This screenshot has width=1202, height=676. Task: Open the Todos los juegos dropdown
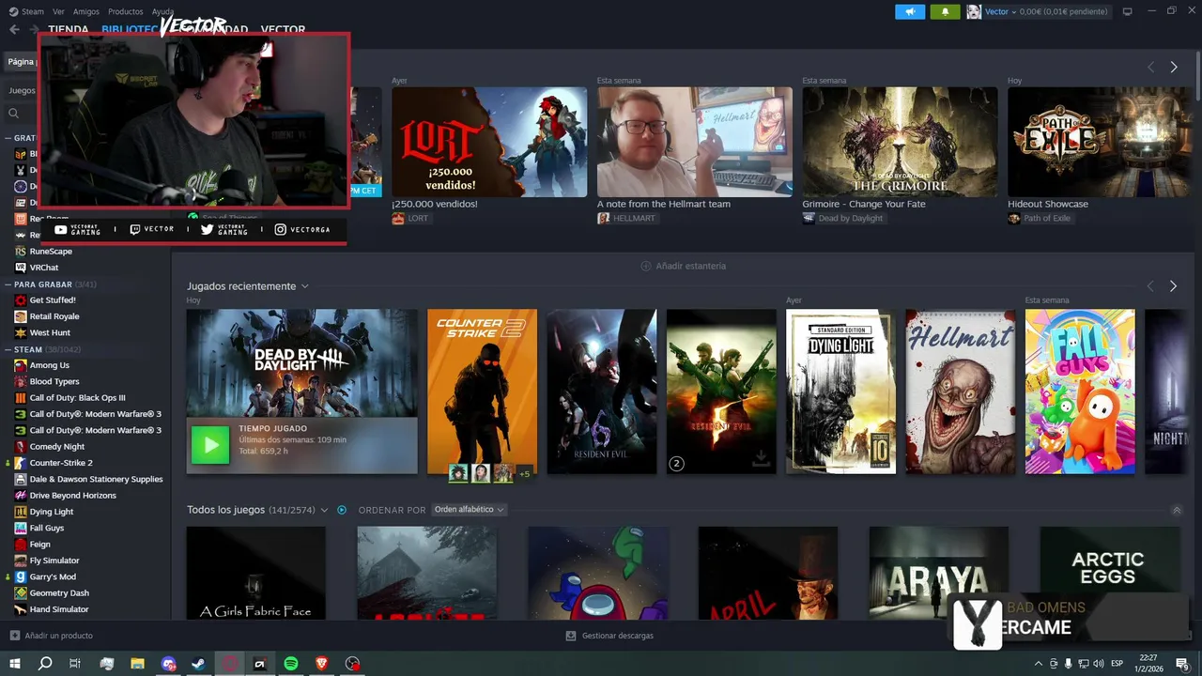click(324, 510)
